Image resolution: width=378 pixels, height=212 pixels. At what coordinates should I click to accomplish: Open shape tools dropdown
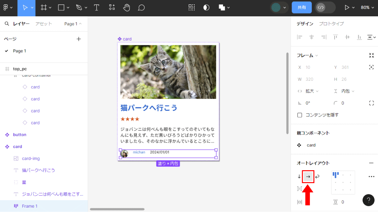68,8
